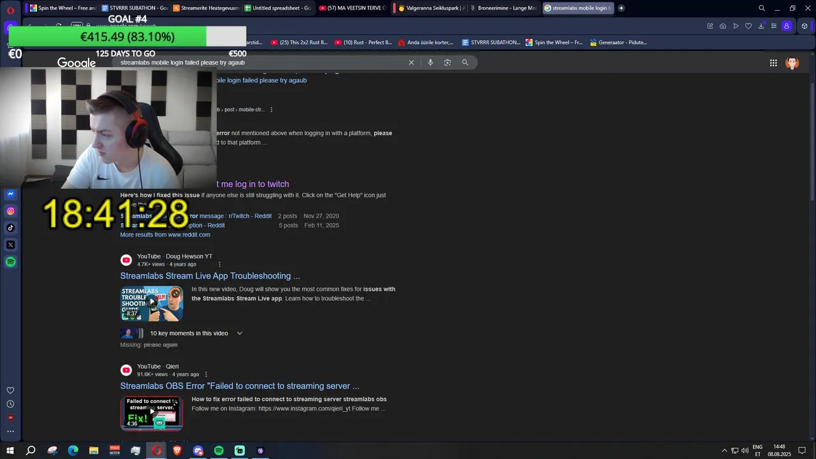Open Windows taskbar search
Image resolution: width=816 pixels, height=459 pixels.
click(x=31, y=451)
